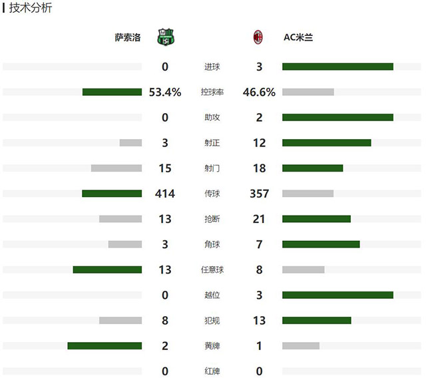Screen dimensions: 426x378
Task: Click the 53.4% possession value
Action: click(x=165, y=93)
